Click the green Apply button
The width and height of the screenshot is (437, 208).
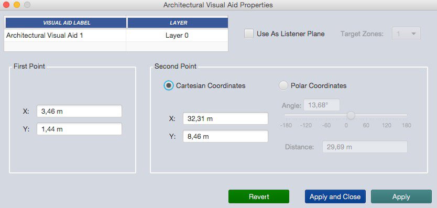401,196
